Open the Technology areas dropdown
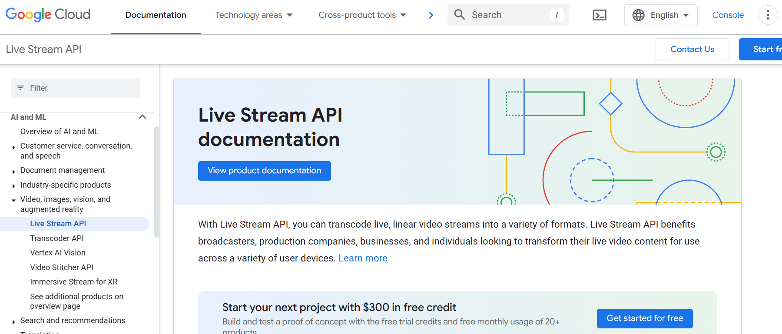This screenshot has height=334, width=782. click(254, 15)
